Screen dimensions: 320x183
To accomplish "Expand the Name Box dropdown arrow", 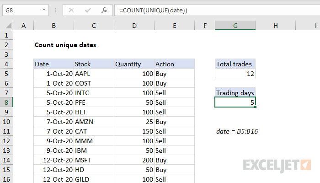I will (44, 10).
